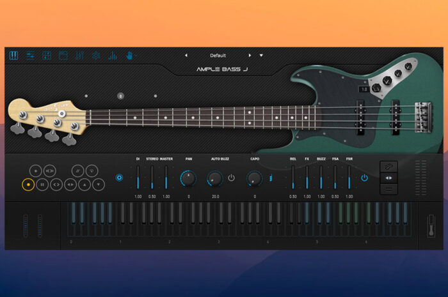Activate the yellow-ringed articulation button
This screenshot has width=448, height=297.
(x=28, y=185)
